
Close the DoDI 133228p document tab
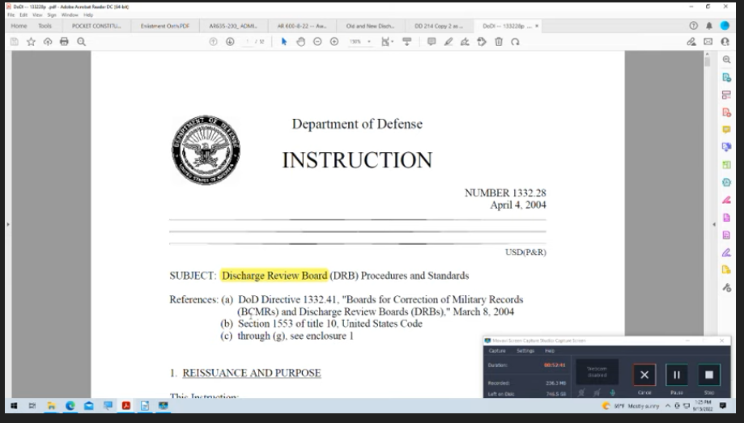point(537,26)
